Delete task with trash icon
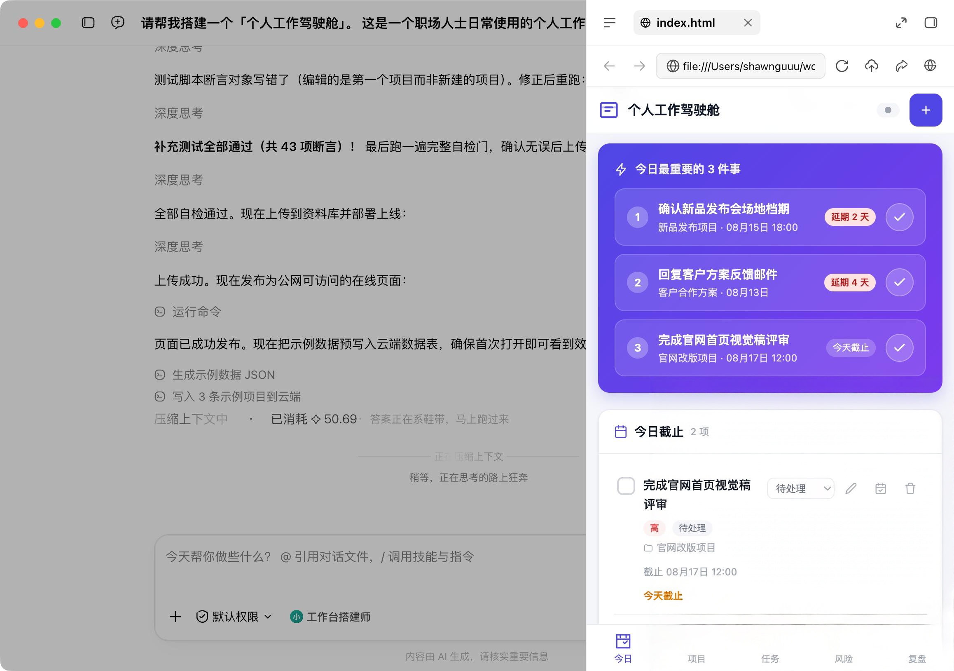Viewport: 954px width, 671px height. pyautogui.click(x=910, y=488)
